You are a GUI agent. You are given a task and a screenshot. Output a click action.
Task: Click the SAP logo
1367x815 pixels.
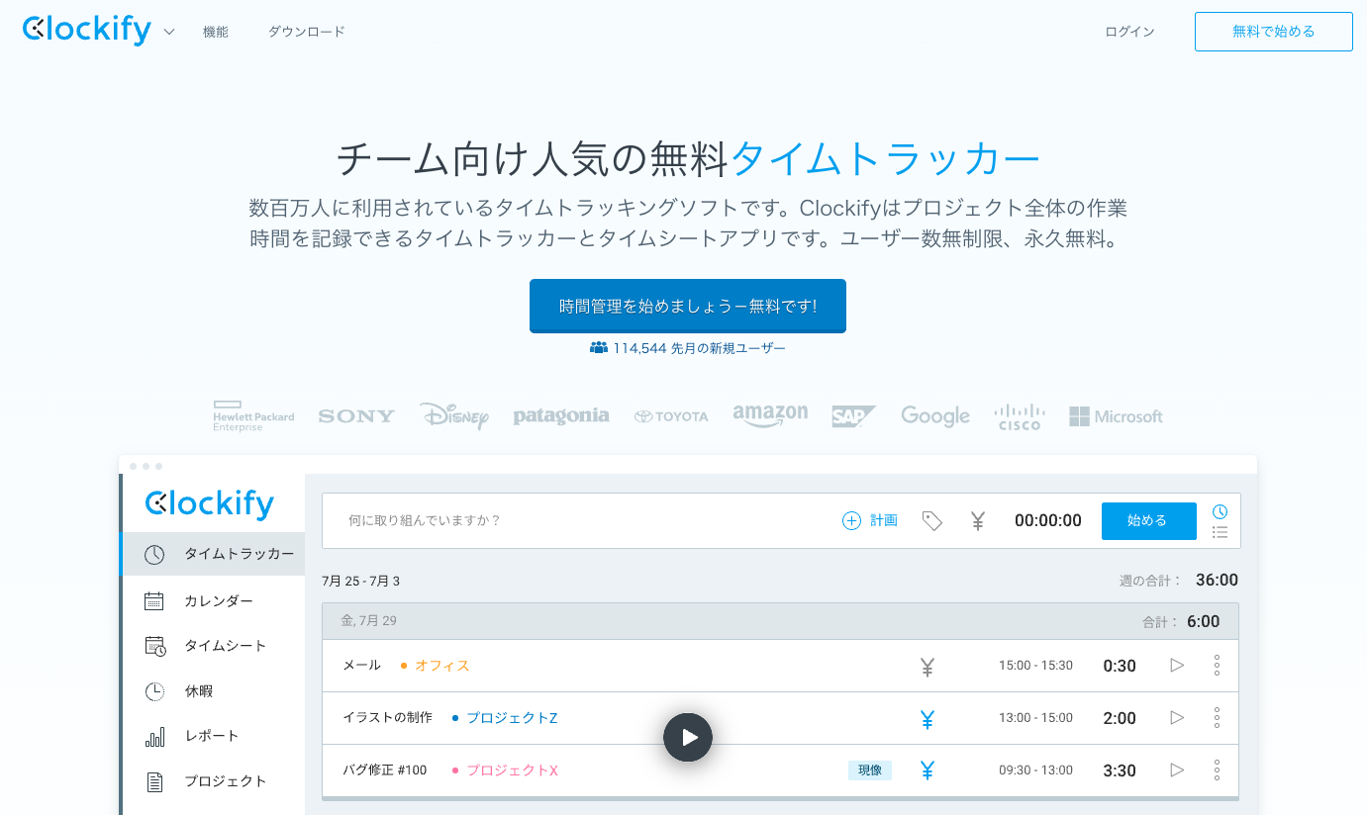tap(854, 416)
